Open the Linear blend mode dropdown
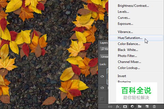This screenshot has height=109, width=164. [x=104, y=56]
